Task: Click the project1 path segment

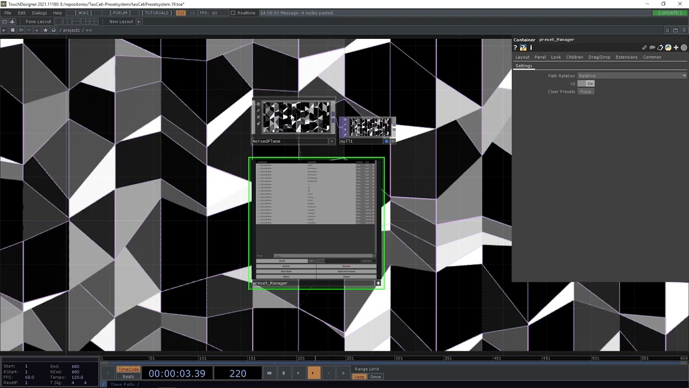Action: click(71, 30)
